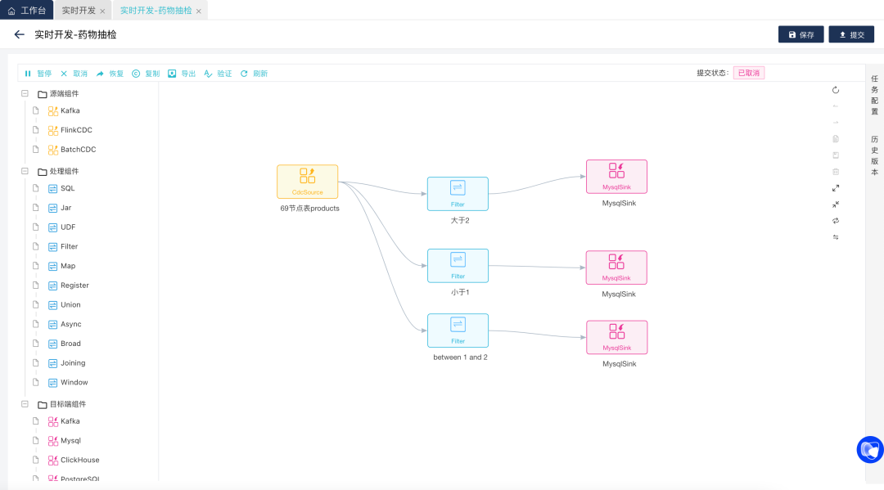Collapse the 目标端组件 tree group
Image resolution: width=884 pixels, height=490 pixels.
coord(25,403)
